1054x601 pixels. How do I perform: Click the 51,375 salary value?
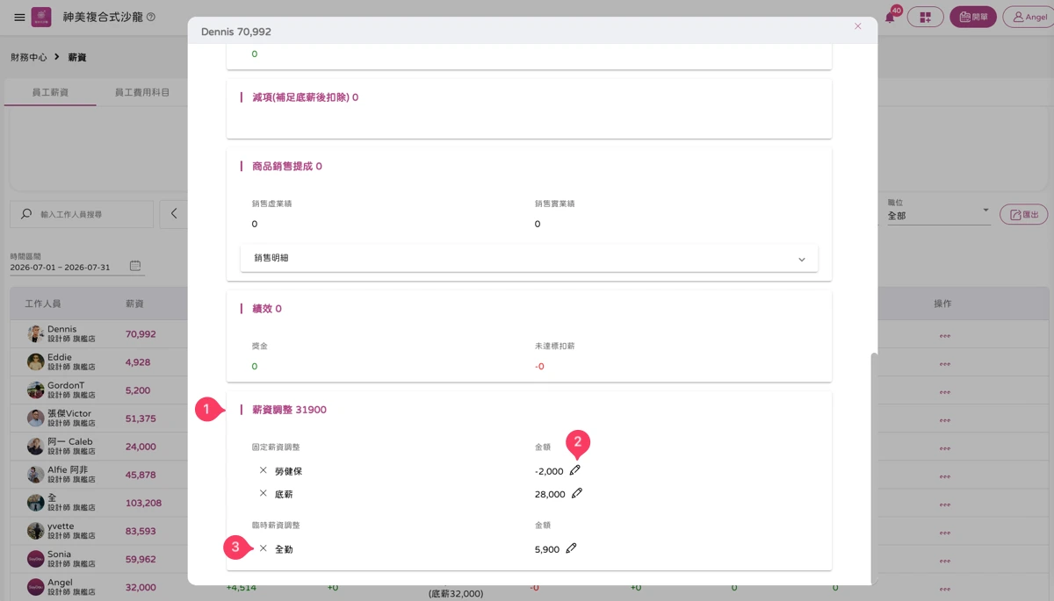coord(141,419)
